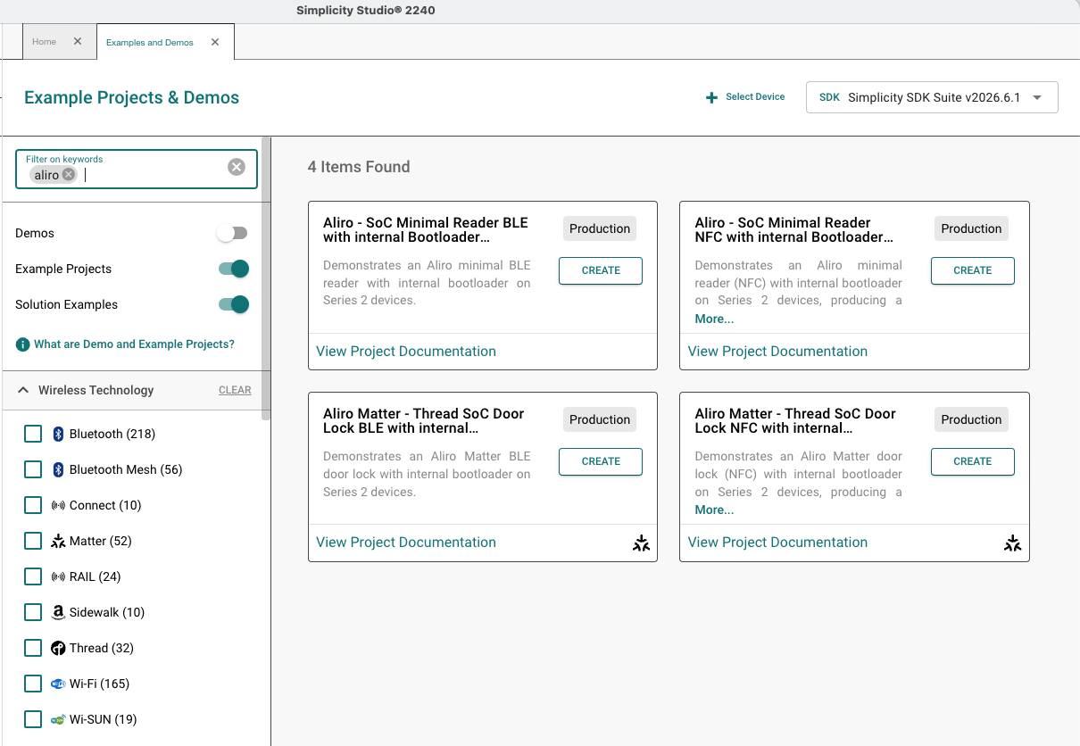This screenshot has width=1080, height=746.
Task: View documentation for Minimal Reader BLE
Action: tap(406, 352)
